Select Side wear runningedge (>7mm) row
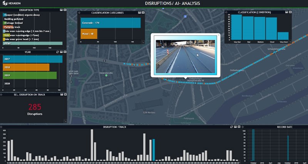Viewport: 308px width, 164px height. (x=21, y=35)
